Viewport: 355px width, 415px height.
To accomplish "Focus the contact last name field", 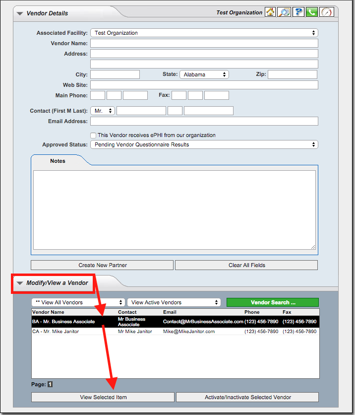I will (209, 111).
